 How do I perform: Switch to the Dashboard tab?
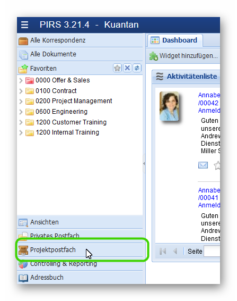[175, 40]
